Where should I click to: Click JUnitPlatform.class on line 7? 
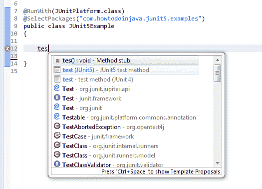(88, 11)
